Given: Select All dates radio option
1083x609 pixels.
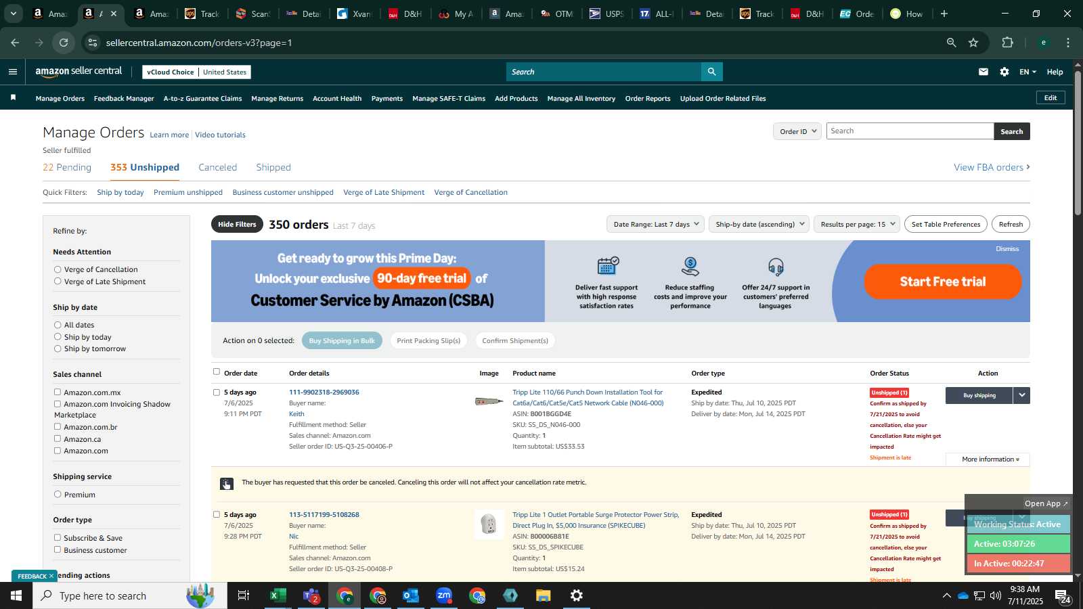Looking at the screenshot, I should (x=58, y=325).
